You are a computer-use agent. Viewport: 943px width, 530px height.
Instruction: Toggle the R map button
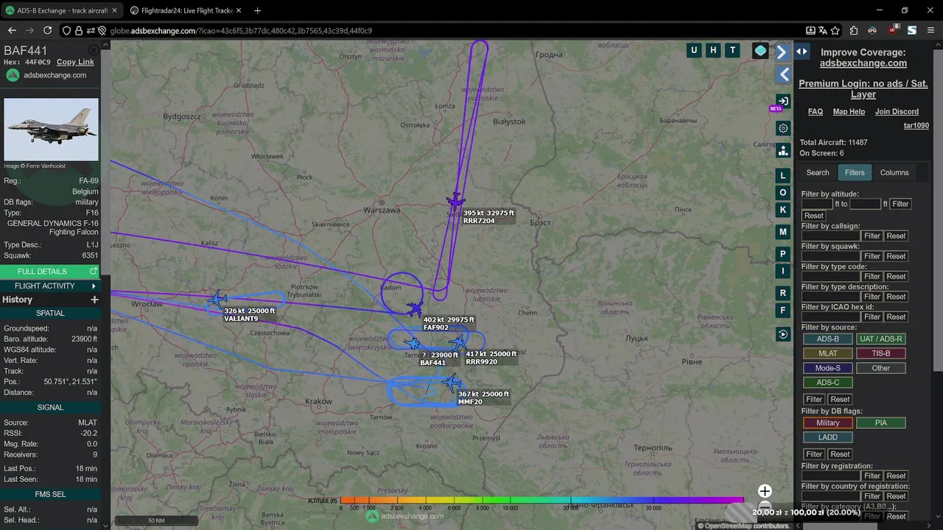click(x=783, y=293)
